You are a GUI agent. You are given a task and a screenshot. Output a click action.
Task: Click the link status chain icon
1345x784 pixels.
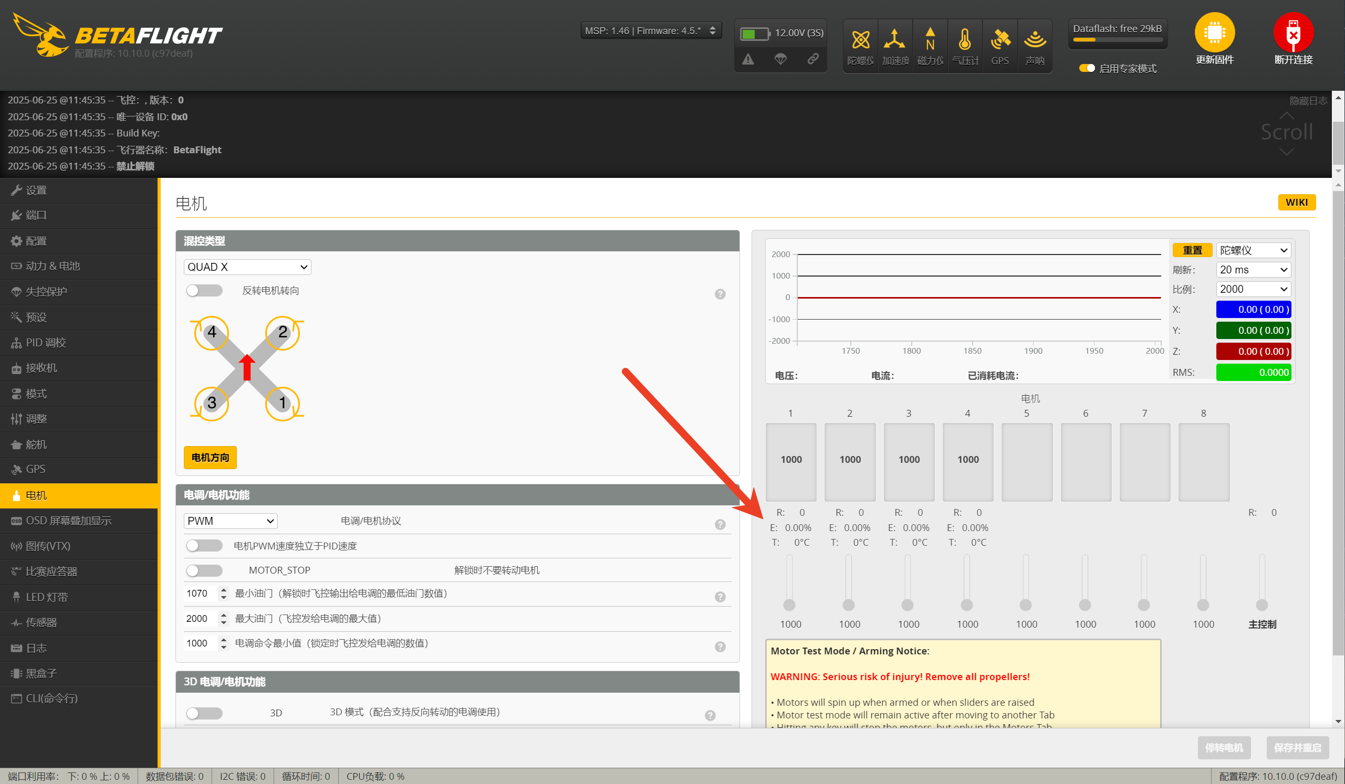coord(813,59)
